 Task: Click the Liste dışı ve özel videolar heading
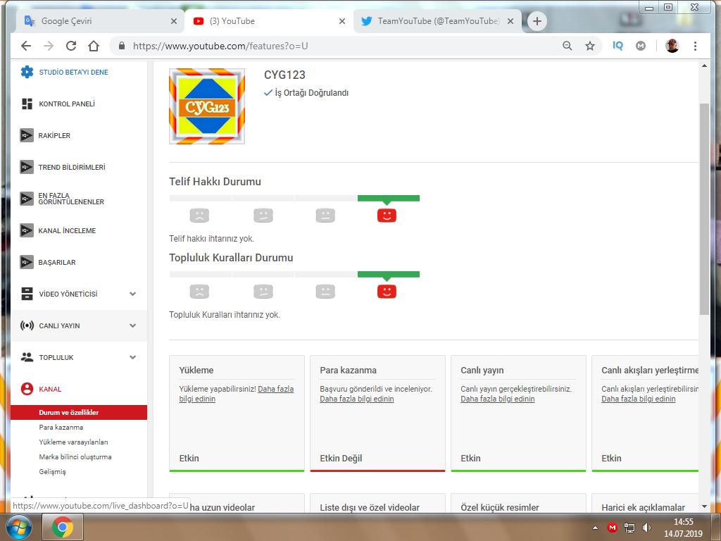pyautogui.click(x=370, y=507)
